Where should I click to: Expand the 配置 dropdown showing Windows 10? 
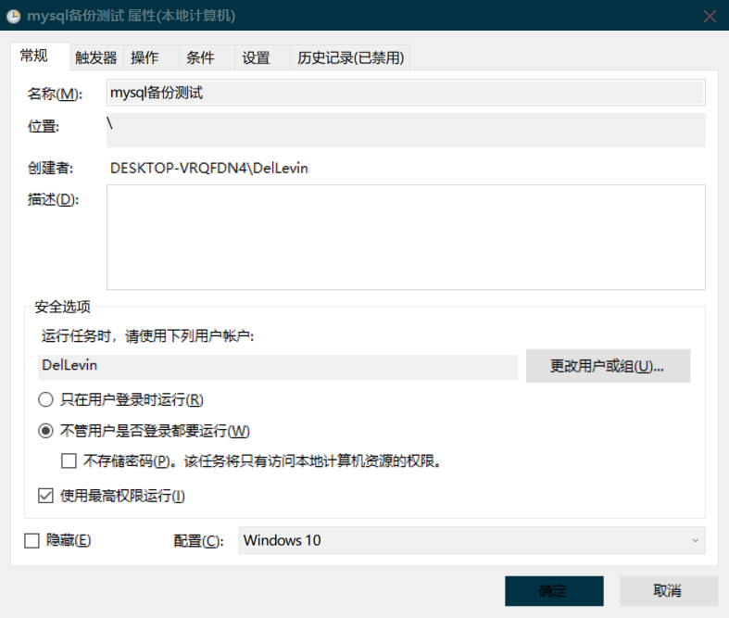click(471, 540)
